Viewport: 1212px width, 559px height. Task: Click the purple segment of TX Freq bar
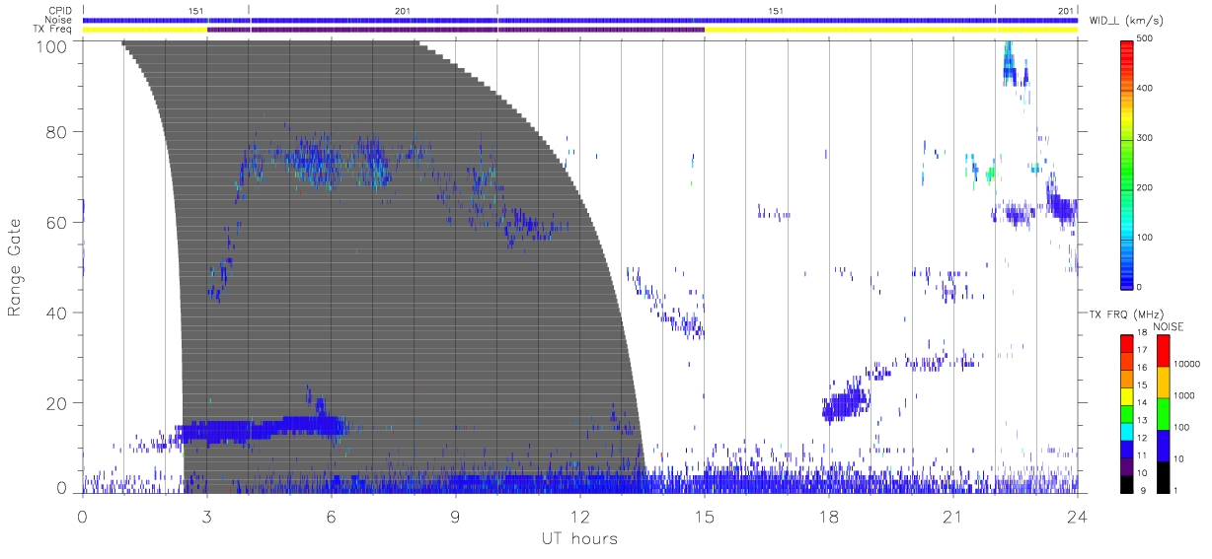(456, 30)
